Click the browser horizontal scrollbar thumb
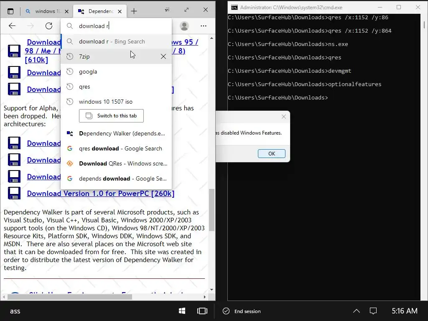Viewport: 428px width, 321px height. click(70, 297)
